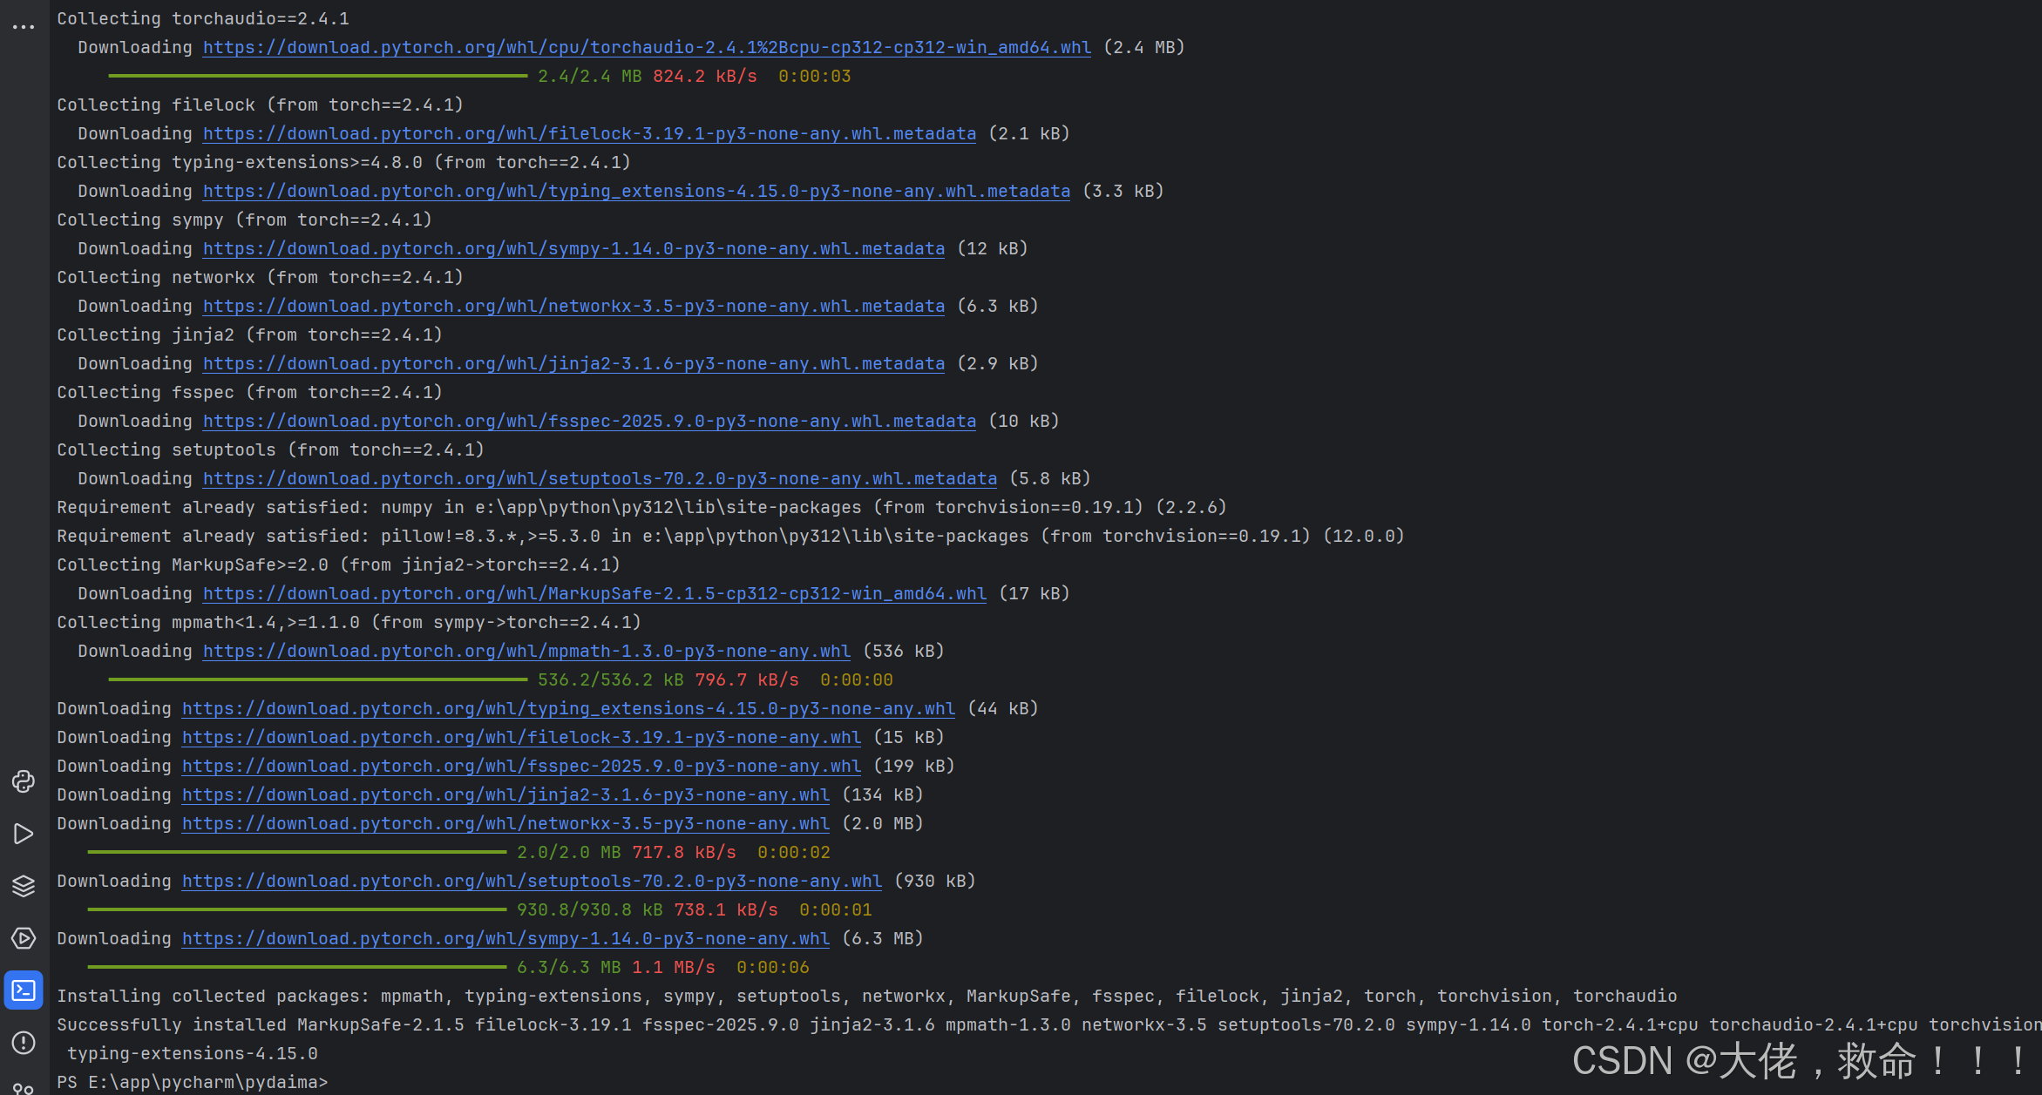Viewport: 2042px width, 1095px height.
Task: Open the fsspec-2025.9.0 whl.metadata link
Action: (x=588, y=422)
